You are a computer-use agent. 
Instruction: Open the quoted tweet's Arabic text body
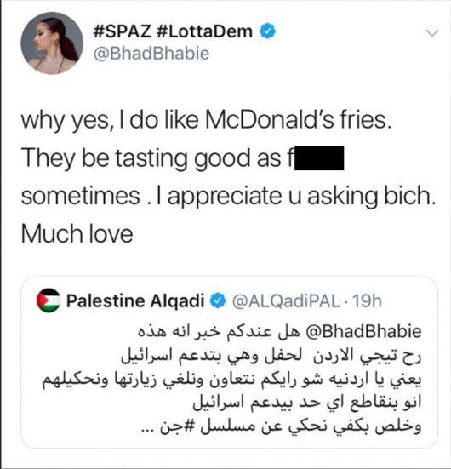pyautogui.click(x=231, y=379)
